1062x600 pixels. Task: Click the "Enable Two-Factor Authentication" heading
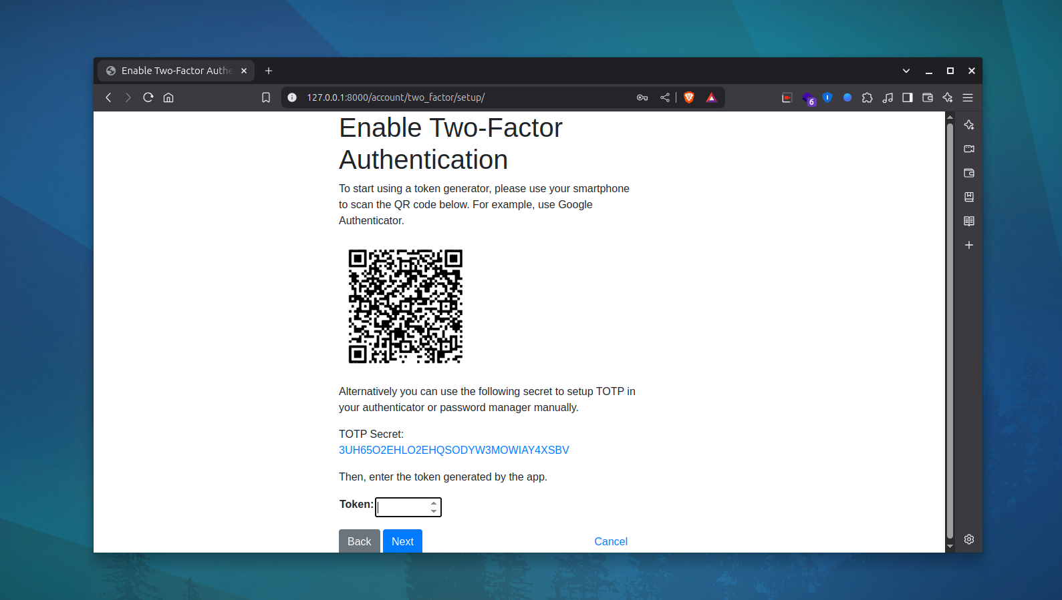(451, 143)
